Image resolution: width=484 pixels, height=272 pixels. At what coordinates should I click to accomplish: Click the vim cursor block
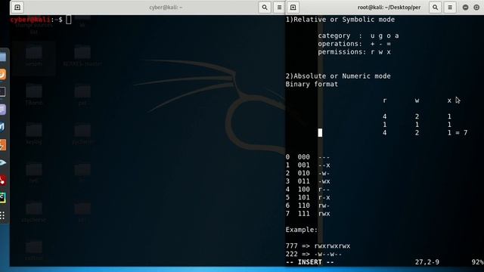(x=320, y=133)
